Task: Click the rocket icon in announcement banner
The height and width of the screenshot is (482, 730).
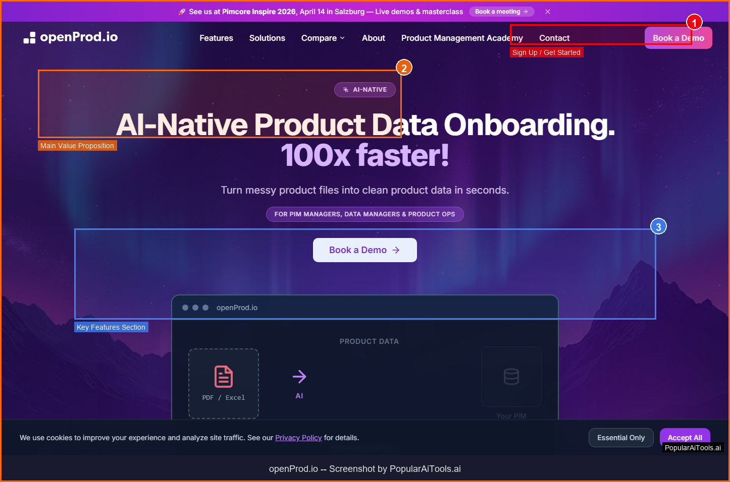Action: click(182, 12)
